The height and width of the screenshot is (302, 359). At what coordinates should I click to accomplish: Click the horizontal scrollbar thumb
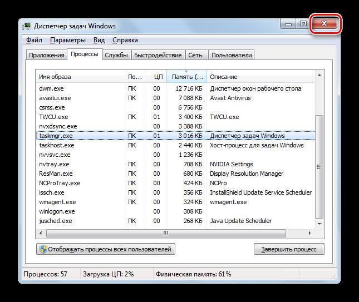tap(166, 234)
